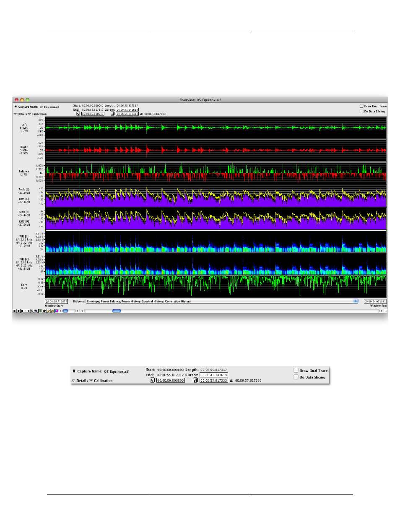
Task: Click the delta symbol in the main window header
Action: click(x=141, y=114)
